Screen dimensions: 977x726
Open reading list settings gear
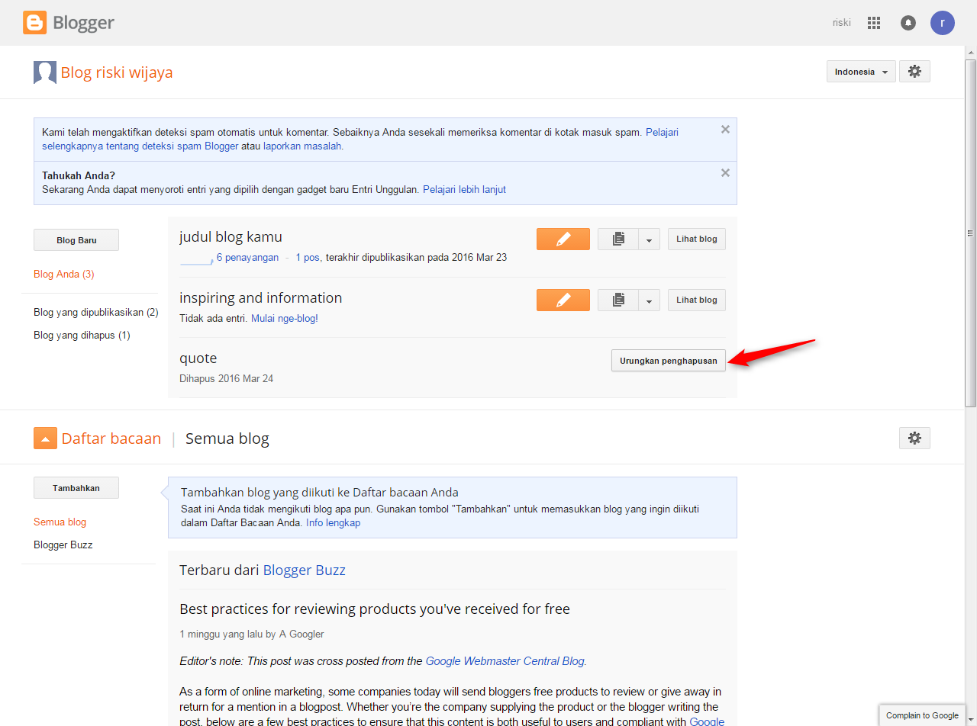pos(914,438)
